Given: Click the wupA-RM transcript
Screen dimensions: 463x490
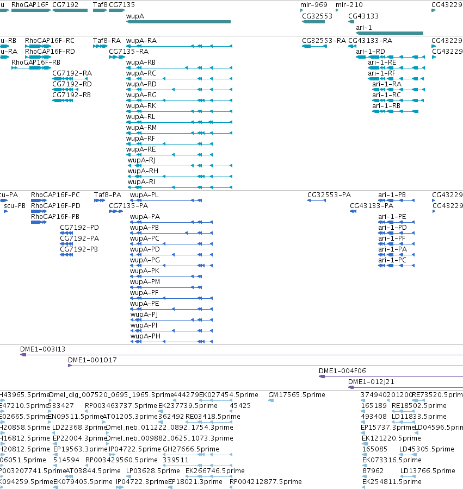Looking at the screenshot, I should (x=179, y=133).
